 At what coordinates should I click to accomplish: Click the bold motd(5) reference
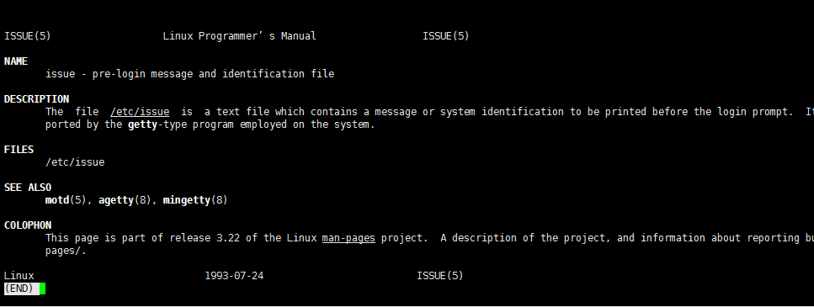[66, 200]
